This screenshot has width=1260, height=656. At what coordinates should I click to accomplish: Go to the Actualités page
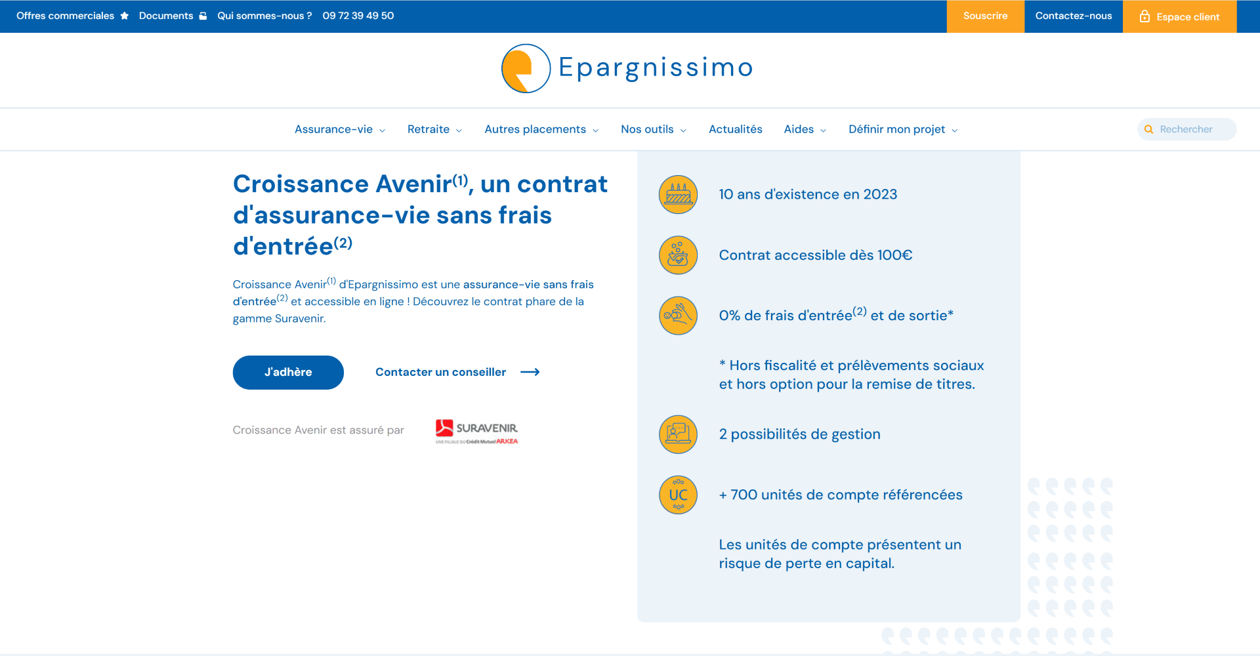pyautogui.click(x=735, y=130)
